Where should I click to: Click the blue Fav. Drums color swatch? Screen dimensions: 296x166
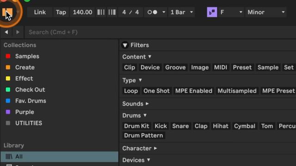pos(8,101)
